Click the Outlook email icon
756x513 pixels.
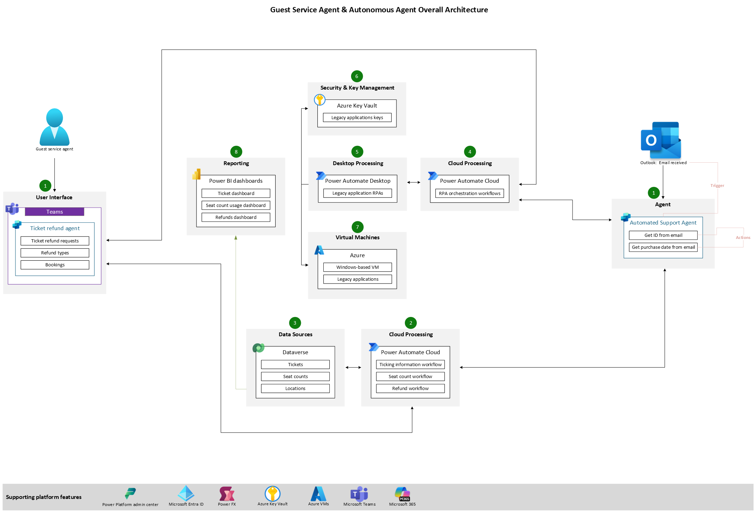(x=661, y=140)
